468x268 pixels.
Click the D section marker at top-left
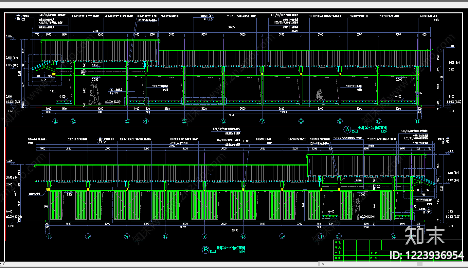(x=19, y=17)
